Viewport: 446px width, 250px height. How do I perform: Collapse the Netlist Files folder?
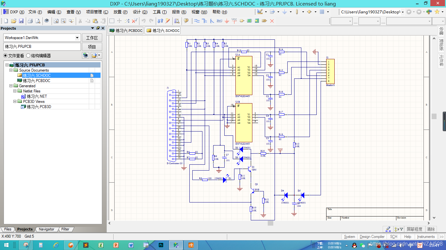pyautogui.click(x=15, y=91)
